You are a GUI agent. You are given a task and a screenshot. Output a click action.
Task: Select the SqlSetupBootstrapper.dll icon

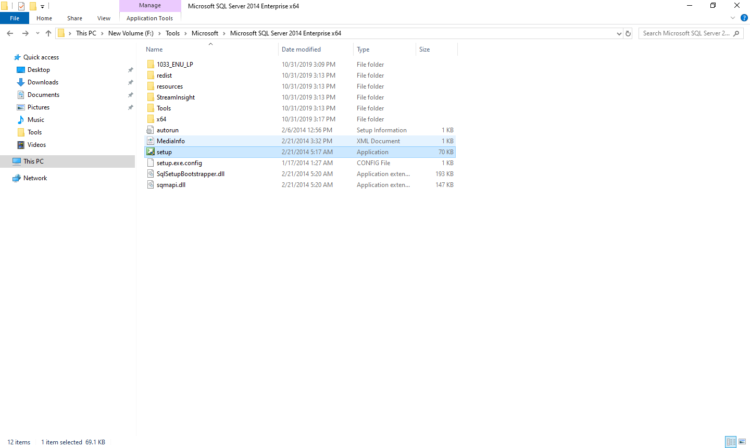click(151, 174)
